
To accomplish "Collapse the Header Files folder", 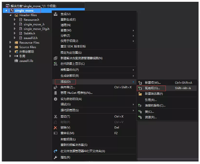I will pyautogui.click(x=10, y=15).
